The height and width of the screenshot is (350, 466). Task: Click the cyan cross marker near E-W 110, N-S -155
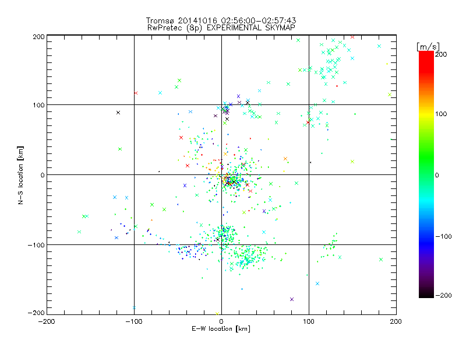point(317,283)
